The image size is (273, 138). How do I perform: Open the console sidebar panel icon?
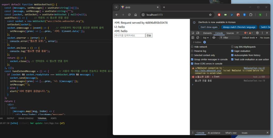[193, 38]
